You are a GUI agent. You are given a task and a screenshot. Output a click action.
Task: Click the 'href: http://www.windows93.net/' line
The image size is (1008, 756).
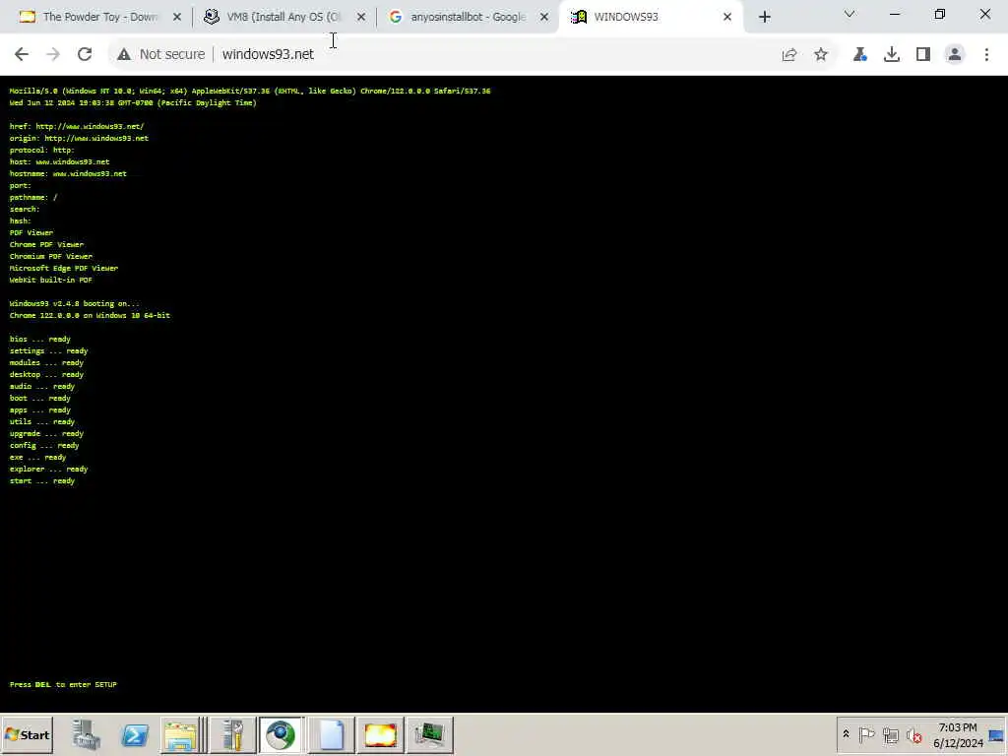77,126
